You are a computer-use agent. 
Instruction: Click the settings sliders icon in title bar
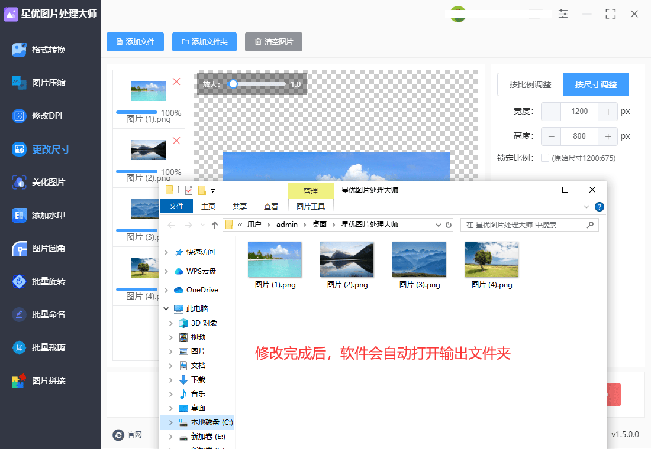(x=563, y=14)
